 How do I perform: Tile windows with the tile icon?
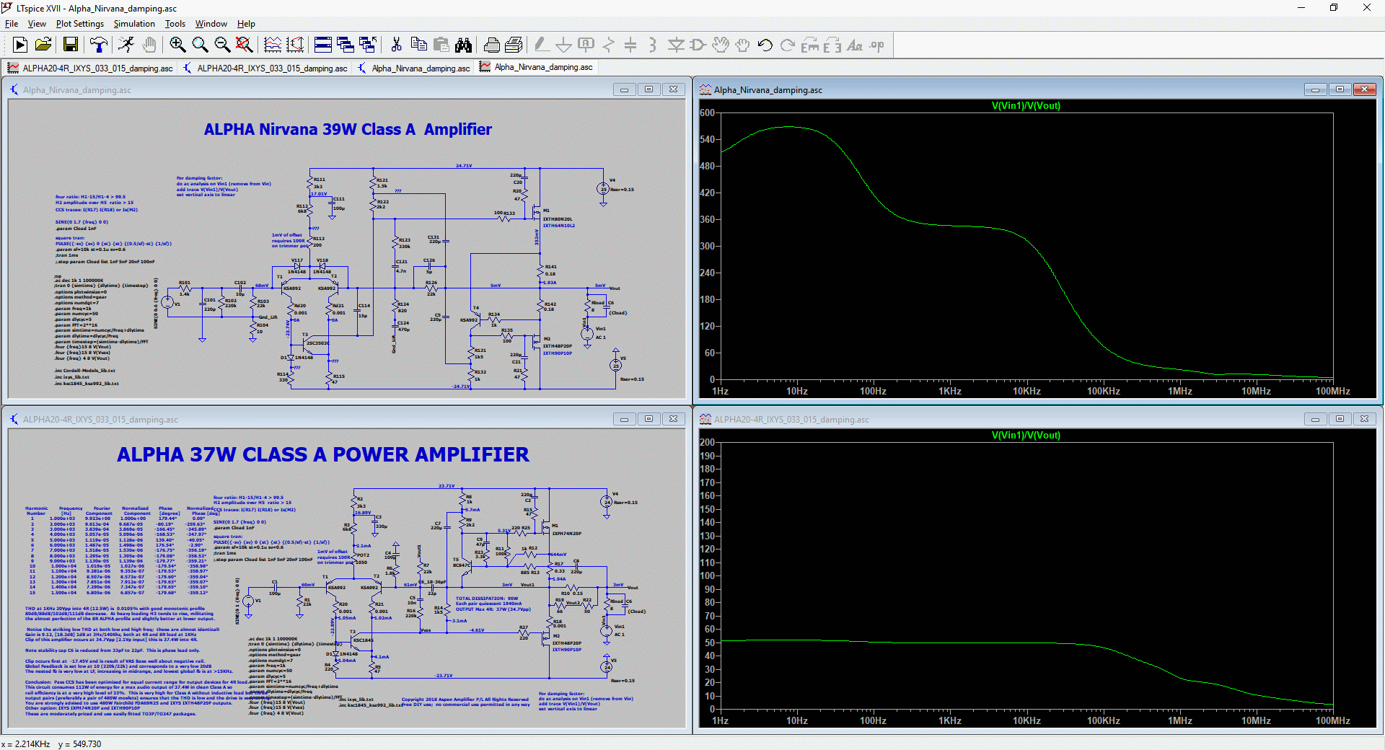point(323,45)
